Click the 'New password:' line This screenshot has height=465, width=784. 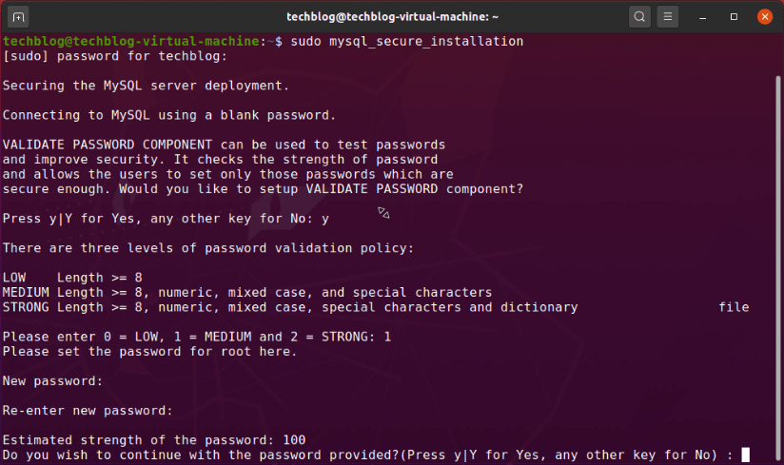point(52,380)
